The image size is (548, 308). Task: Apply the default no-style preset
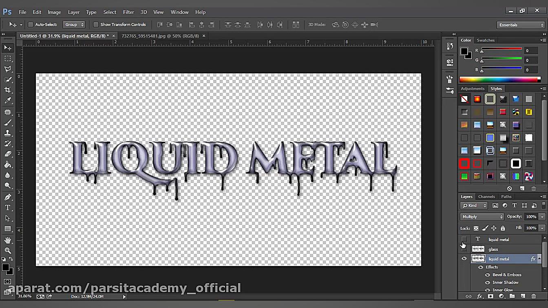(x=464, y=99)
